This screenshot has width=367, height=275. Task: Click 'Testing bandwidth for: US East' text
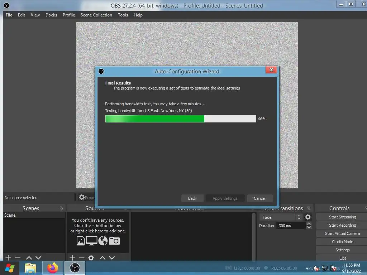[148, 111]
